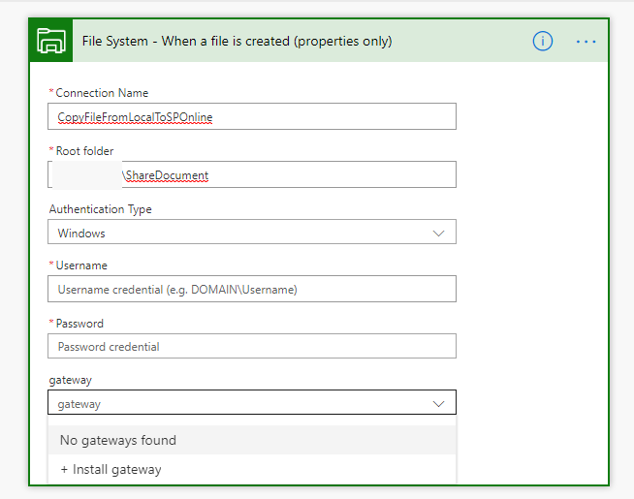
Task: Click the Root folder input field
Action: point(252,174)
